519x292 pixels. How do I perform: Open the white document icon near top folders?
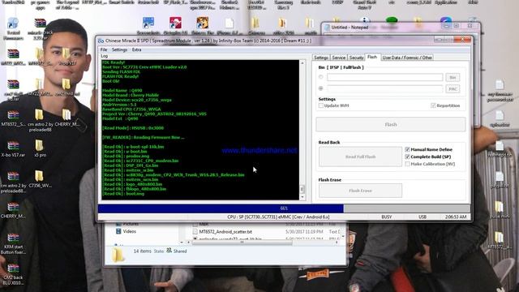[229, 25]
